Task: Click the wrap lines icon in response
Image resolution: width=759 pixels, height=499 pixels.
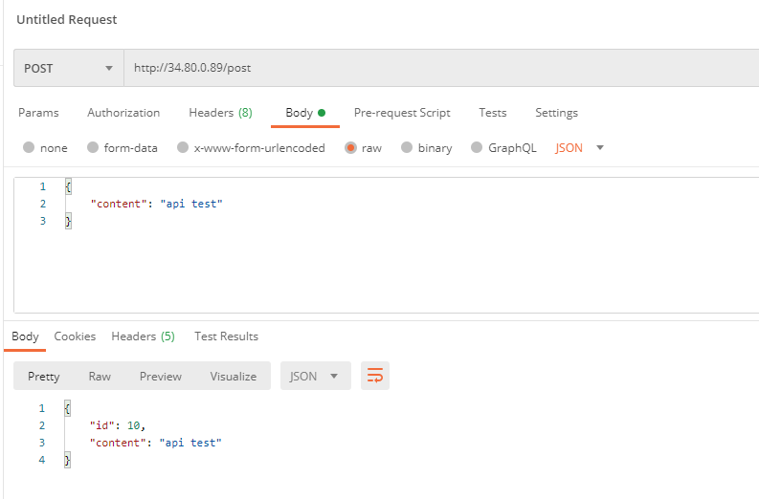Action: pyautogui.click(x=375, y=376)
